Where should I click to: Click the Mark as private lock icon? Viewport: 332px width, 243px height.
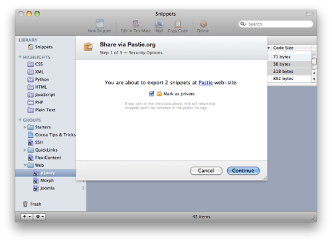click(x=159, y=94)
